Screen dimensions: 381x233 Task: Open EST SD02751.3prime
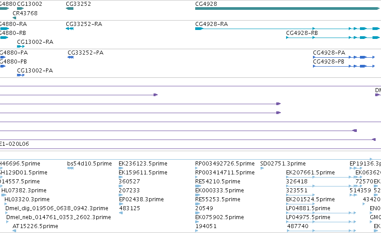[283, 164]
